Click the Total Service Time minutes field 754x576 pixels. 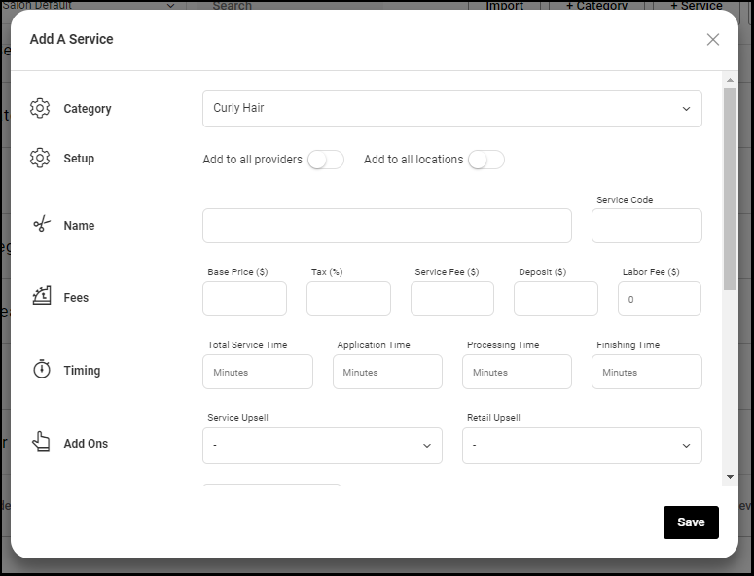point(258,372)
